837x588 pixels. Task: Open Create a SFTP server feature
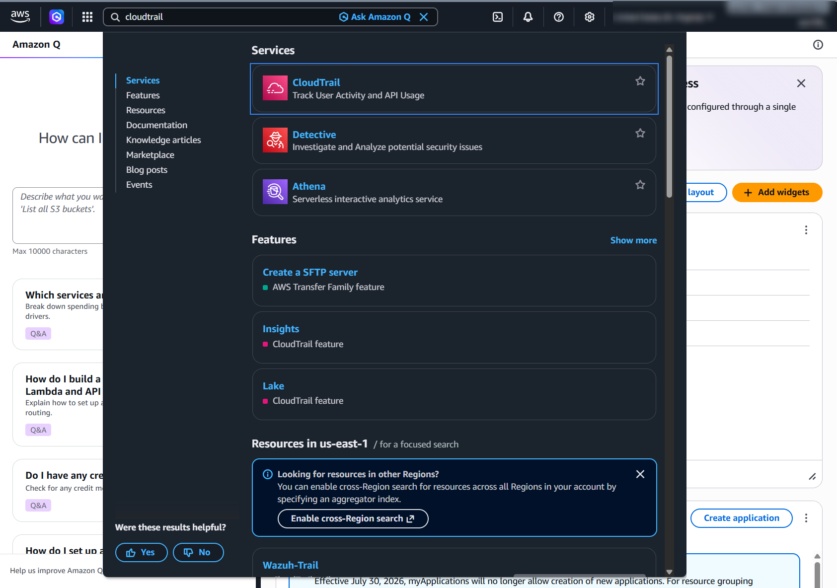click(310, 272)
